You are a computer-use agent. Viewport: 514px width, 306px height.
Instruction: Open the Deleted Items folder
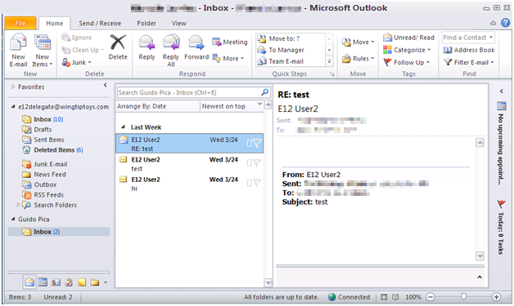pyautogui.click(x=52, y=150)
